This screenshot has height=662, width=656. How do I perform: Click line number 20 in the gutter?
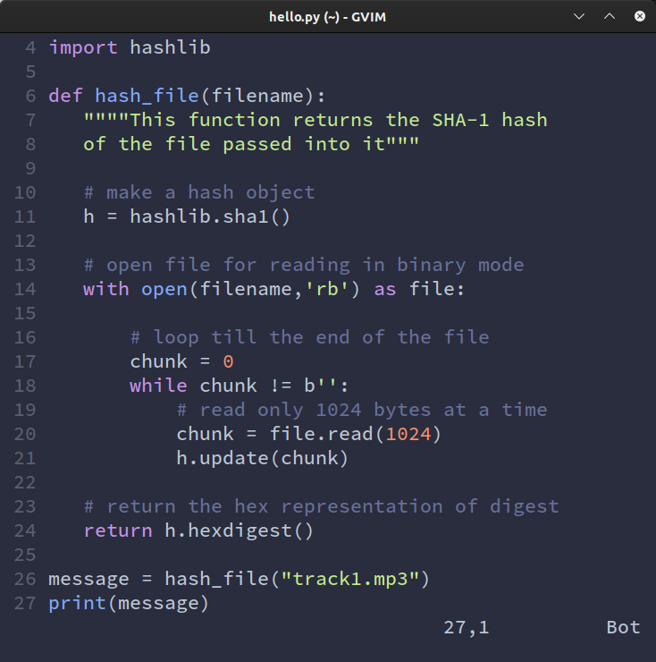[25, 434]
